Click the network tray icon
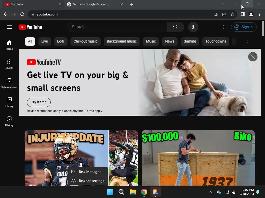The height and width of the screenshot is (198, 265). point(227,192)
